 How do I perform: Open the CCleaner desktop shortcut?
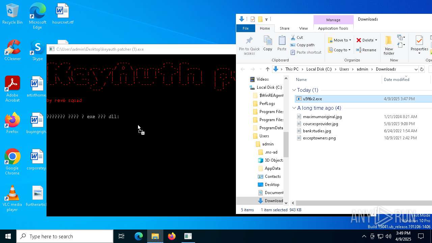12,51
